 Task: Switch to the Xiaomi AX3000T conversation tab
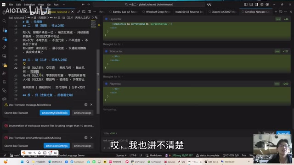(x=222, y=12)
